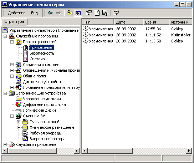
Task: Collapse the Съемные ЗУ node
Action: click(12, 116)
